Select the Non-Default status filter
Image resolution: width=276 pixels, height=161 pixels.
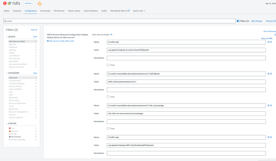[x=16, y=137]
